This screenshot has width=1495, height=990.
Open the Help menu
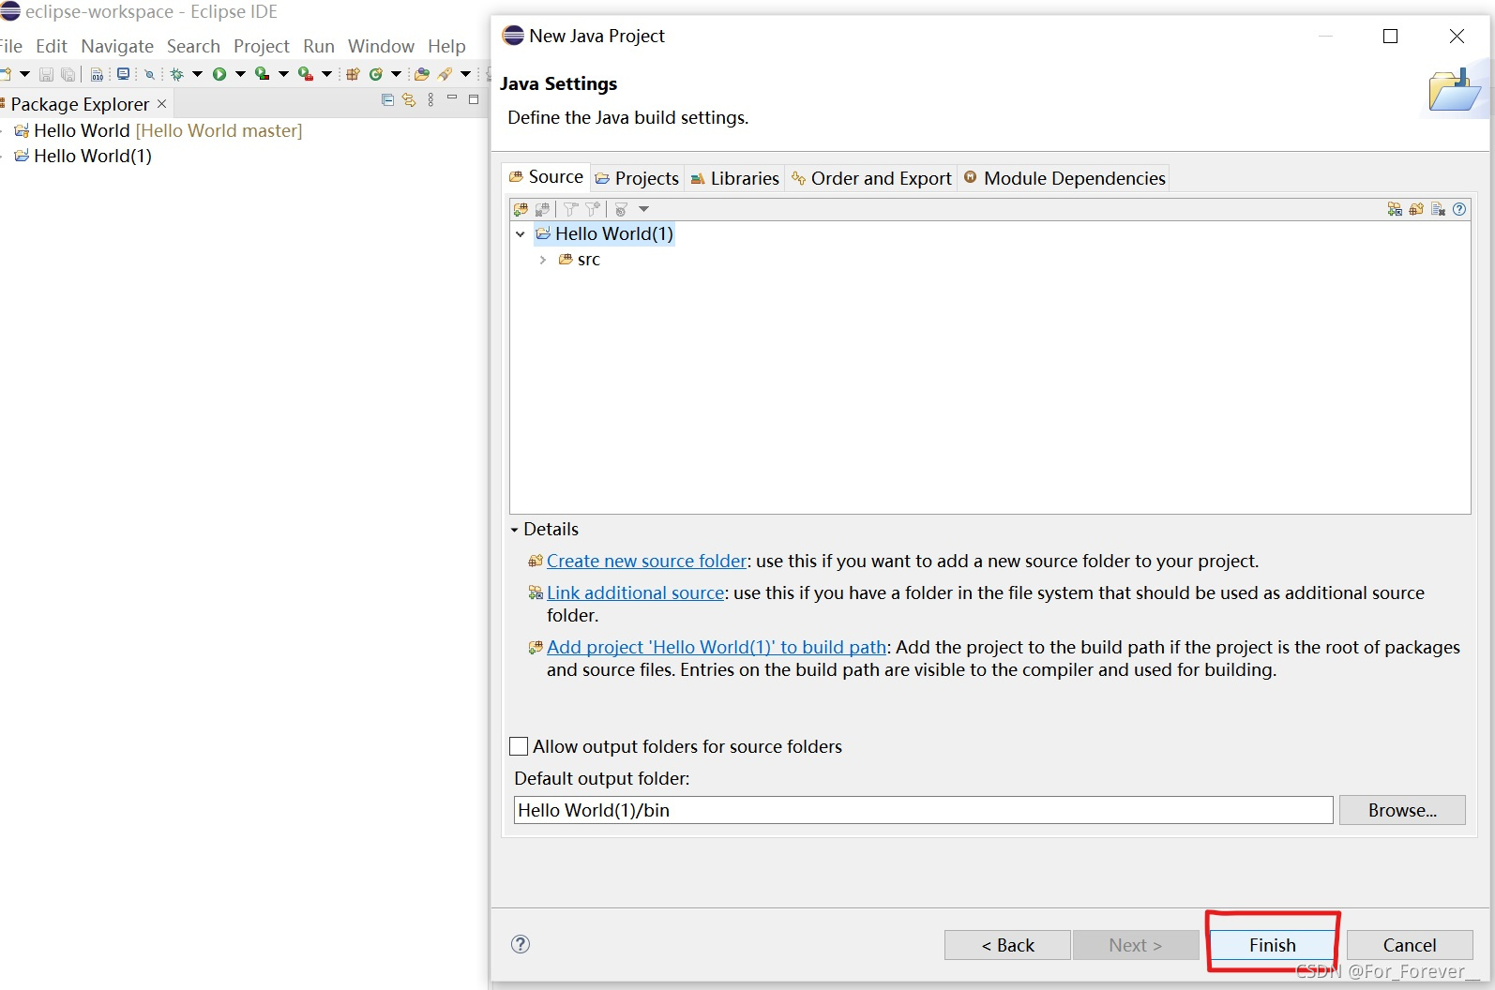(446, 46)
